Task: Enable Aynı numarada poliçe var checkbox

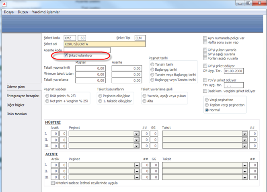Action: click(205, 38)
